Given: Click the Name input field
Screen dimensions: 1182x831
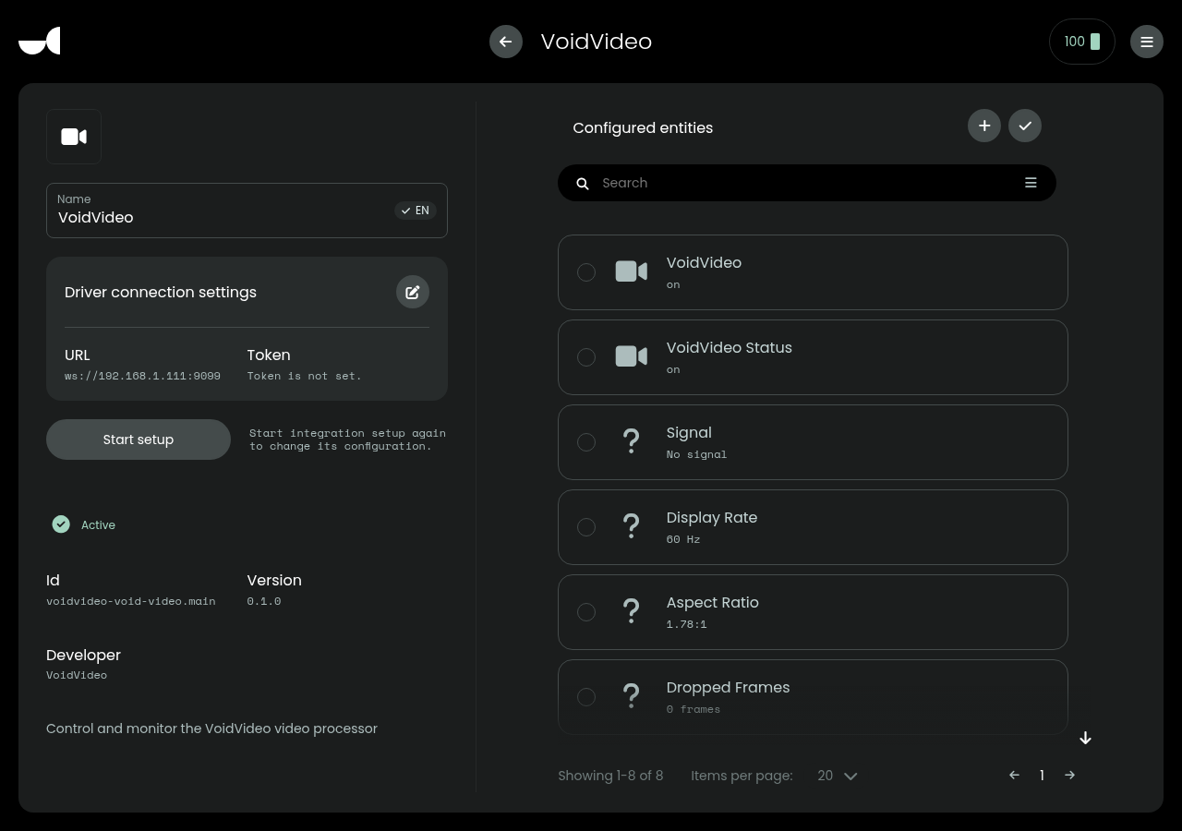Looking at the screenshot, I should (x=247, y=211).
